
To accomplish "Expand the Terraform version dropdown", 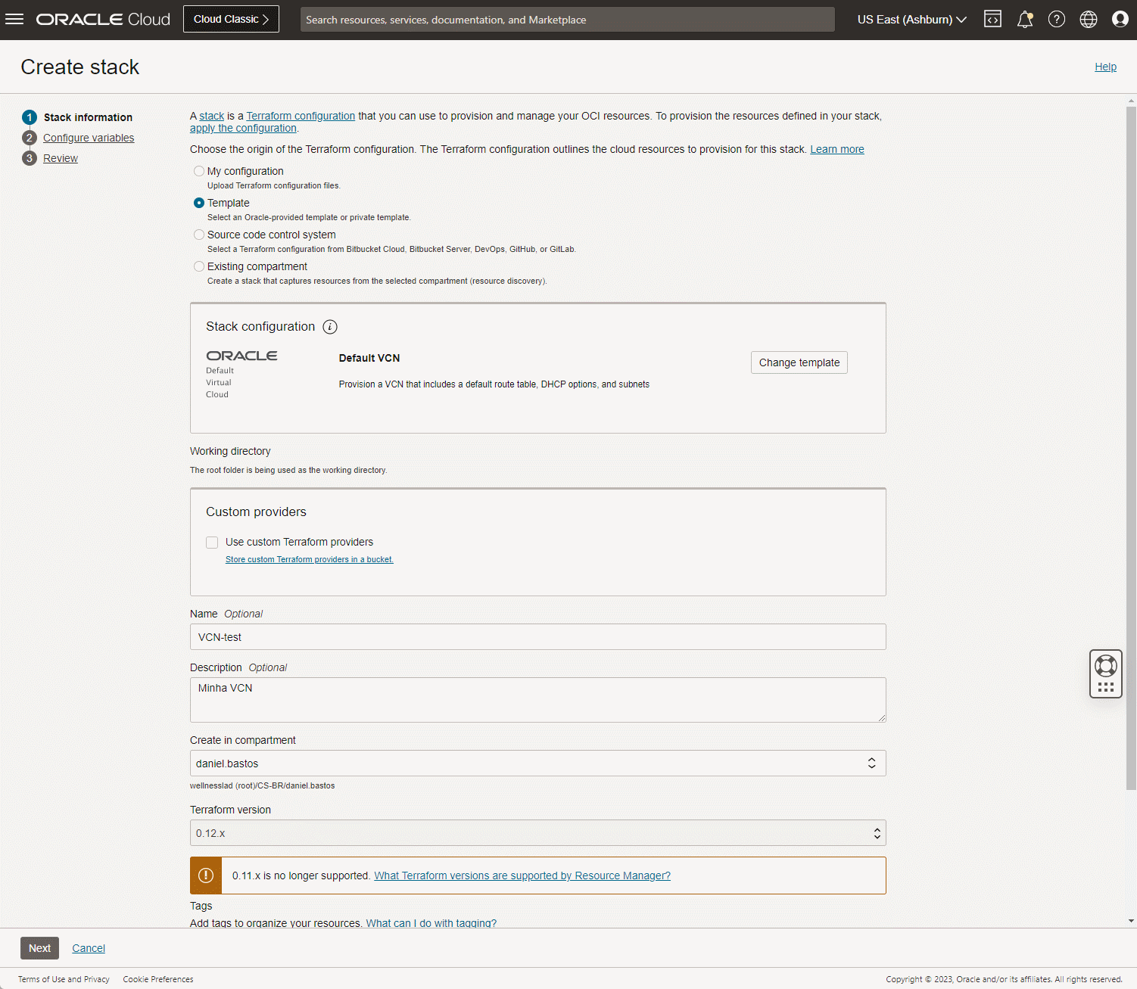I will [537, 833].
